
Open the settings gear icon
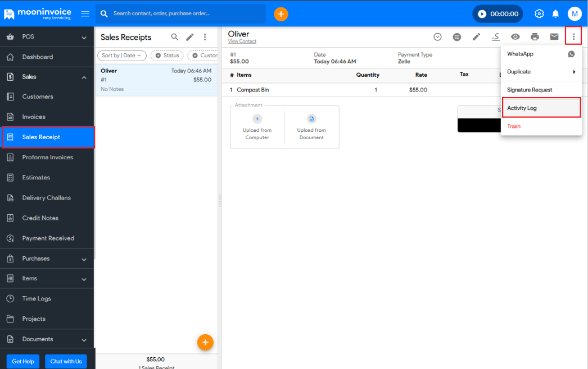(539, 14)
